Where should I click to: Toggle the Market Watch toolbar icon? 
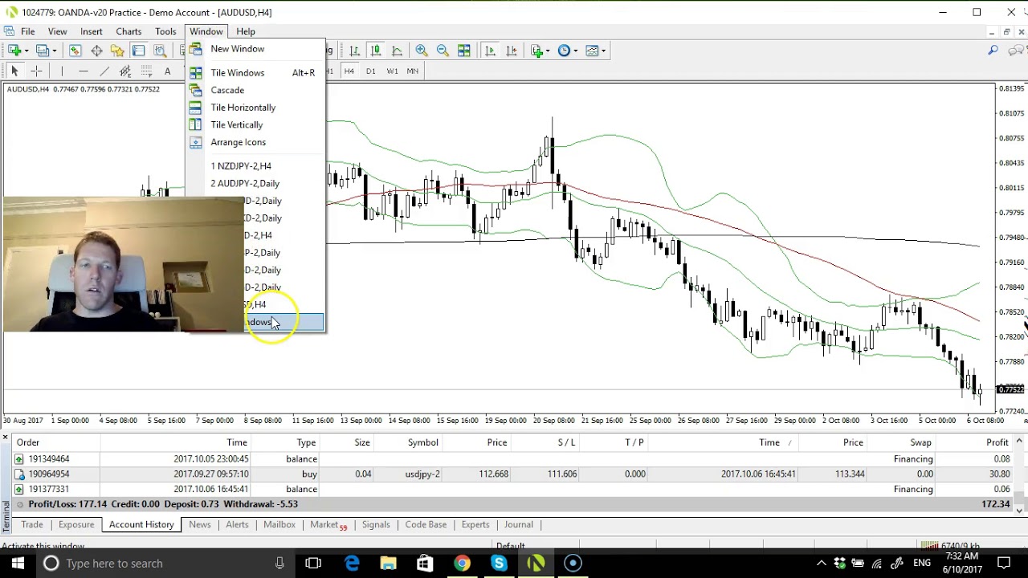click(75, 51)
